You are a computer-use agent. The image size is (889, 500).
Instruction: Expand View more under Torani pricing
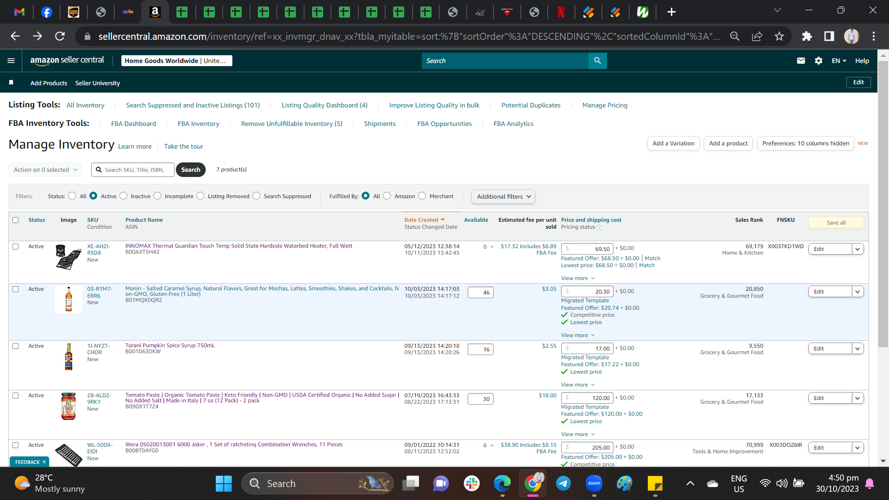pyautogui.click(x=578, y=385)
